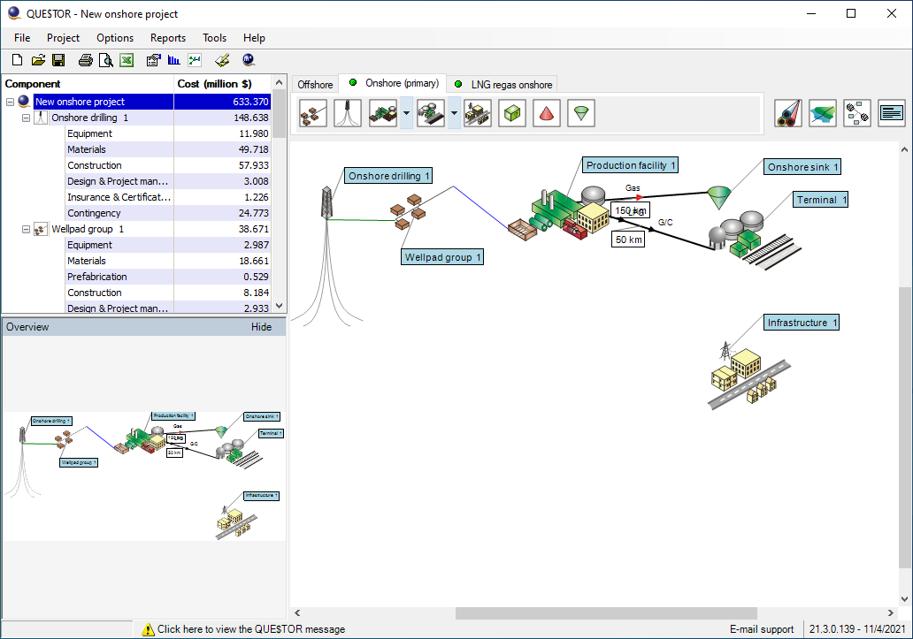
Task: Click the 150 km pipeline length box
Action: [630, 210]
